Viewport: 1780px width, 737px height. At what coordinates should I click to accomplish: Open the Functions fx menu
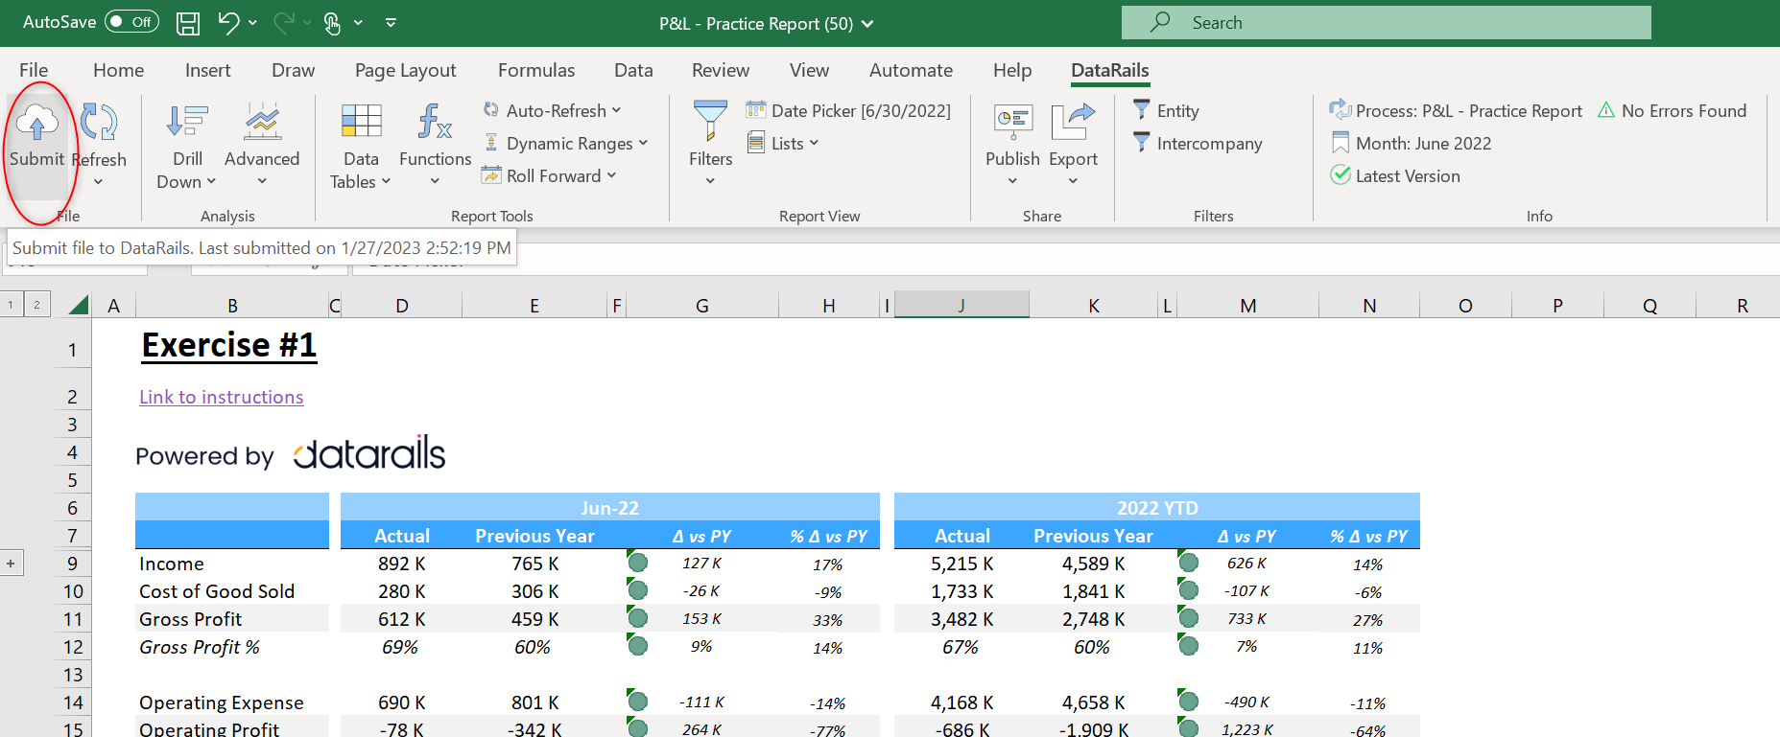click(435, 147)
